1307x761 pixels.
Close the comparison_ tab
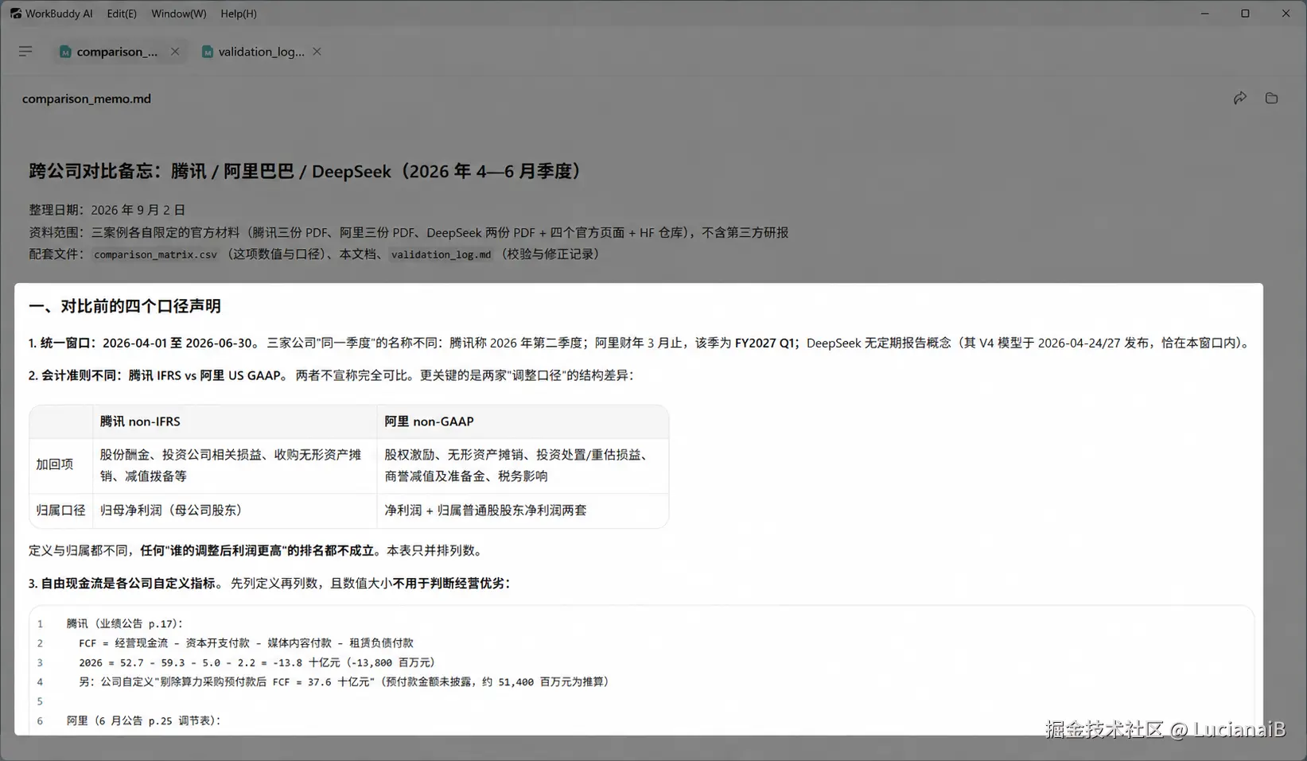tap(175, 51)
